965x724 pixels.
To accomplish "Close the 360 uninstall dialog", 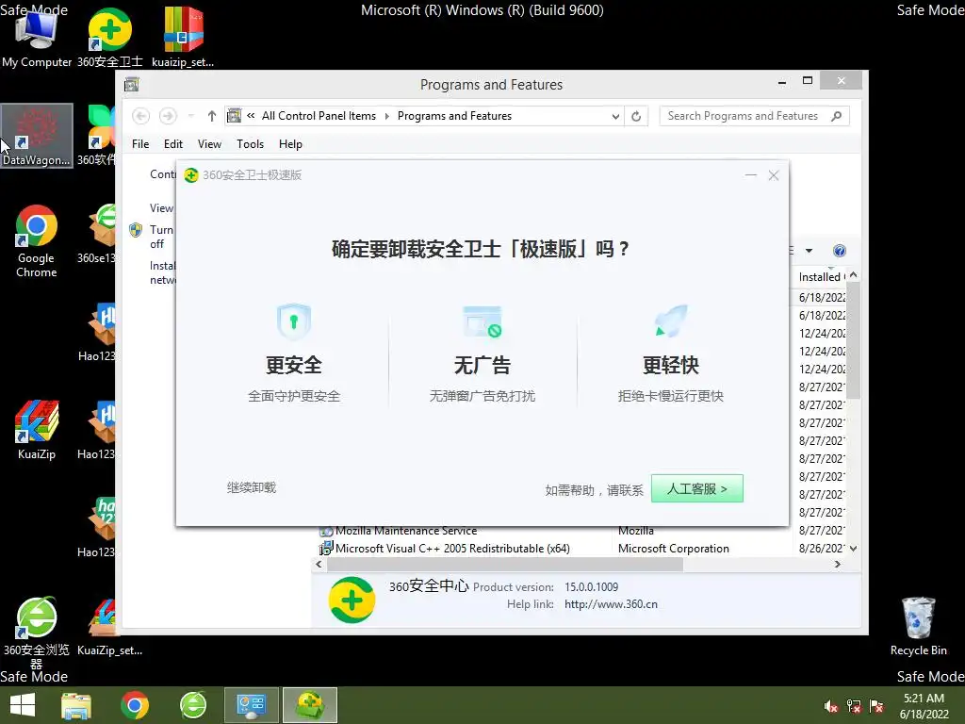I will (x=774, y=175).
